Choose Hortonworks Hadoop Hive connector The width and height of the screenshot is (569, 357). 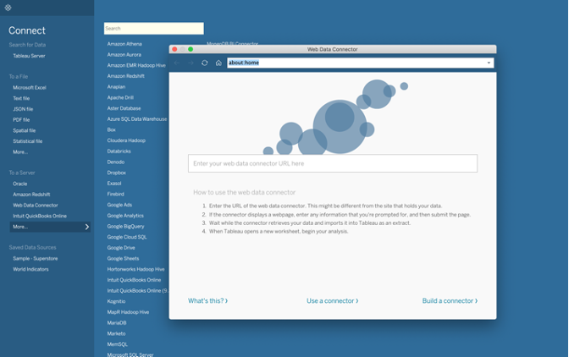tap(135, 269)
